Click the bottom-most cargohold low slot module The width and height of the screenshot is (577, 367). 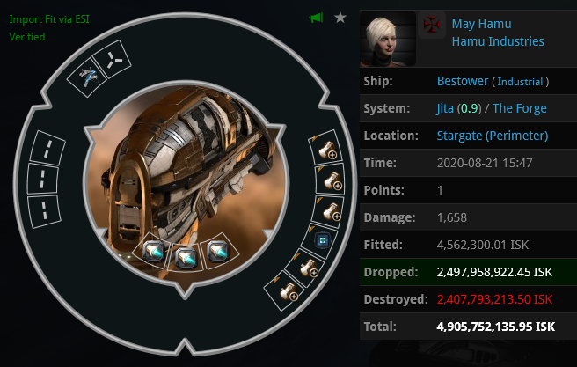tap(288, 291)
